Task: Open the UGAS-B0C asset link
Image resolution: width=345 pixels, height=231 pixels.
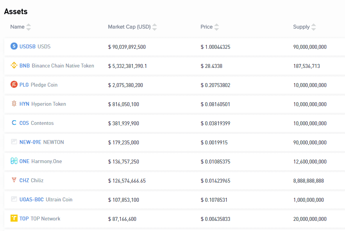Action: click(32, 199)
